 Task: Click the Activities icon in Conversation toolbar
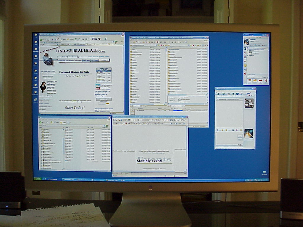click(x=237, y=94)
